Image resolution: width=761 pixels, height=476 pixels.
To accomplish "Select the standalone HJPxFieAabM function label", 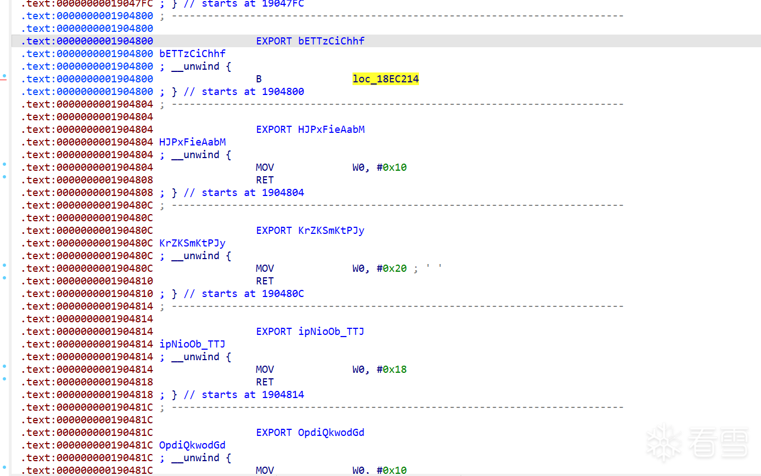I will (x=192, y=142).
